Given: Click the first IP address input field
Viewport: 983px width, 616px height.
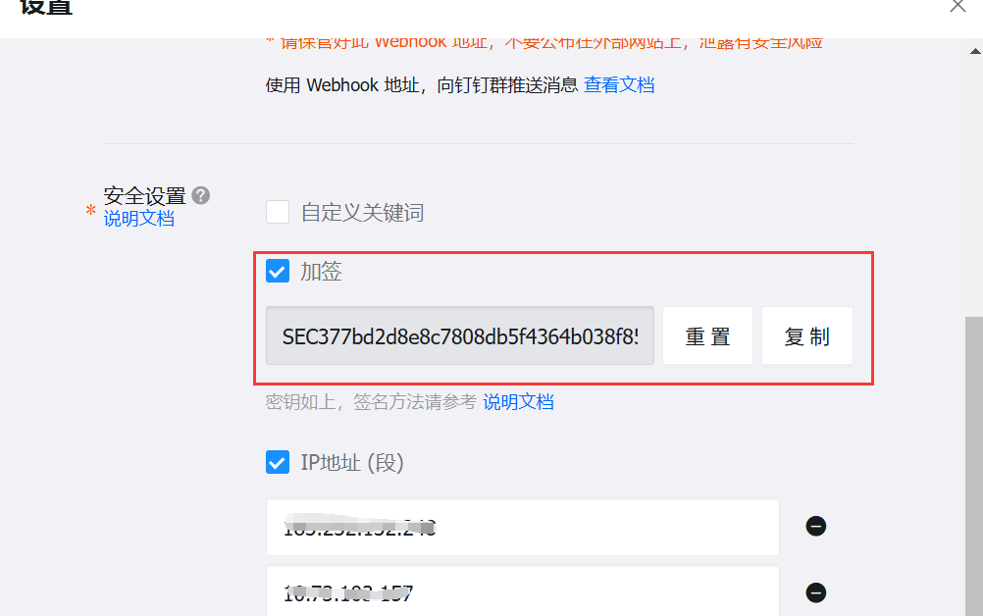Looking at the screenshot, I should tap(523, 527).
